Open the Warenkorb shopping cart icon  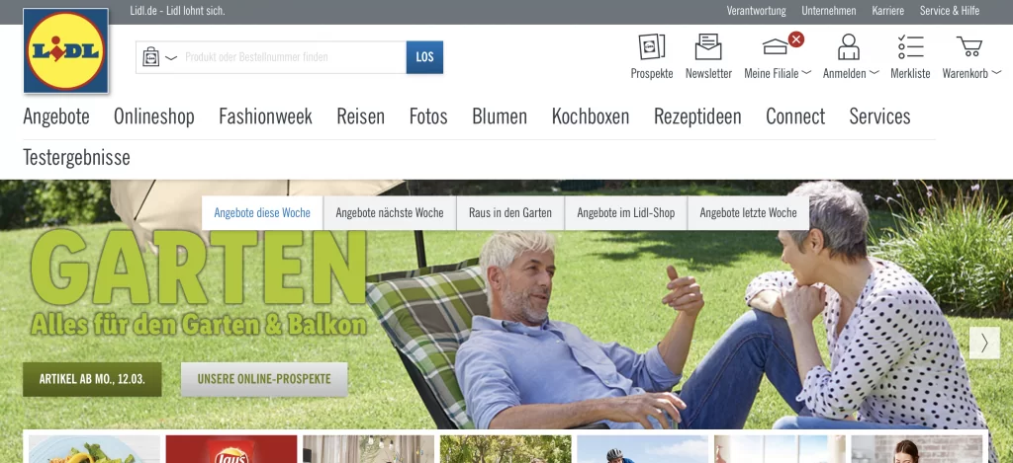click(x=969, y=46)
